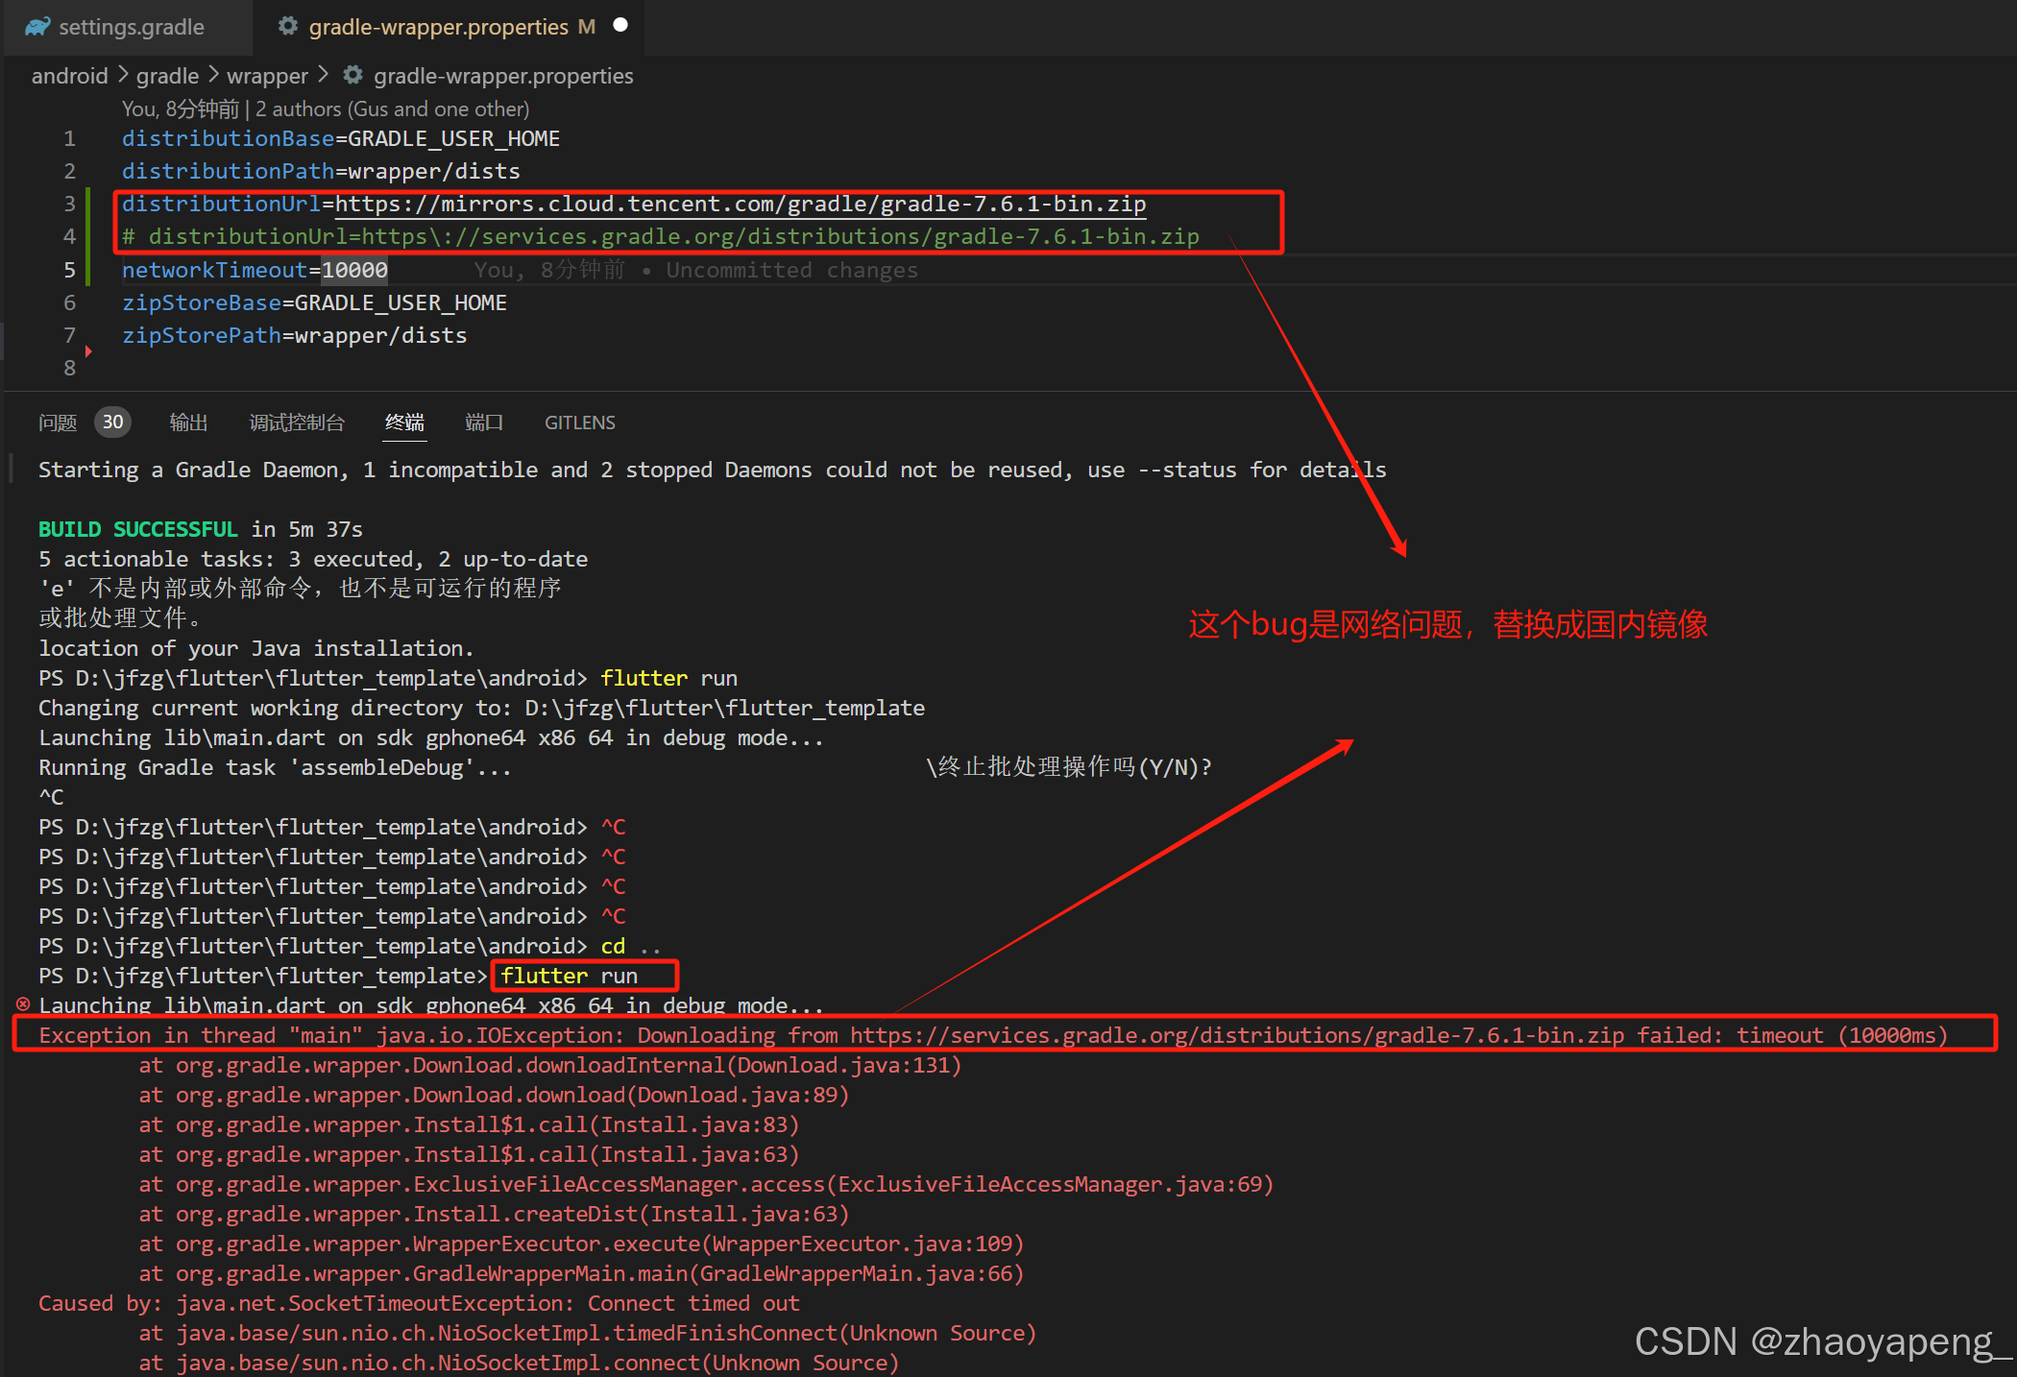The width and height of the screenshot is (2017, 1377).
Task: Click the problems count badge showing 30
Action: tap(112, 423)
